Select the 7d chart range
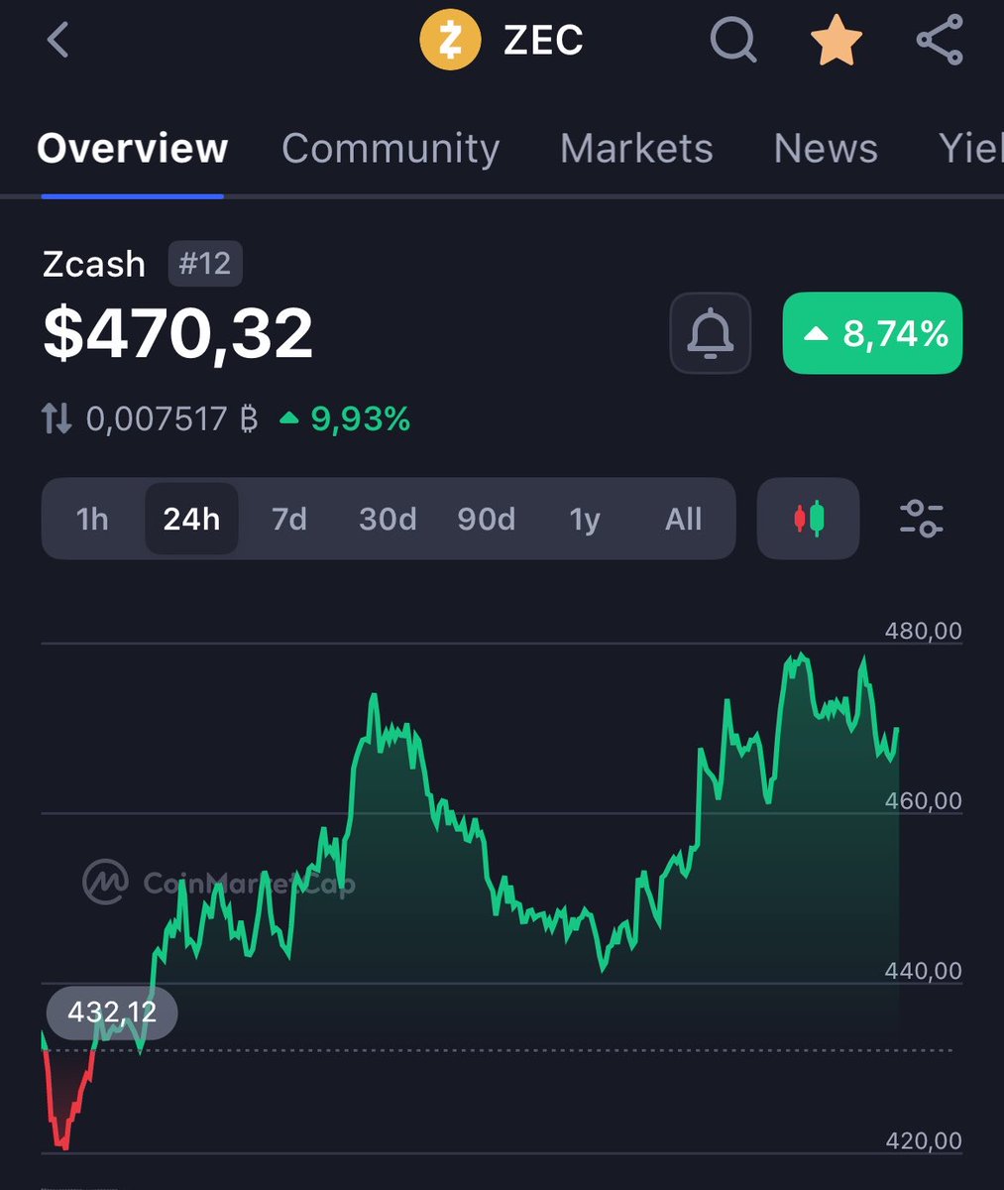Screen dimensions: 1004x1190 [289, 519]
